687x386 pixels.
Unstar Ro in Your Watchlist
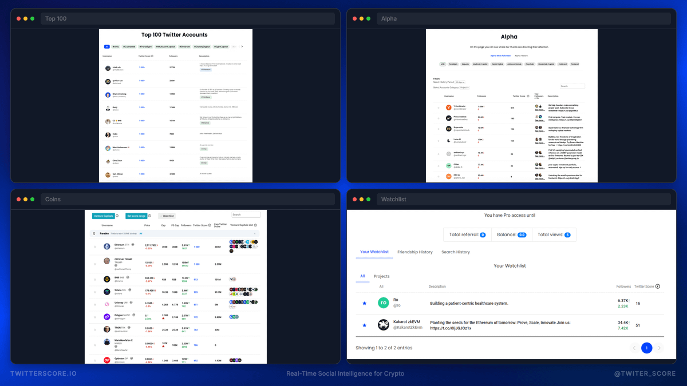coord(364,303)
